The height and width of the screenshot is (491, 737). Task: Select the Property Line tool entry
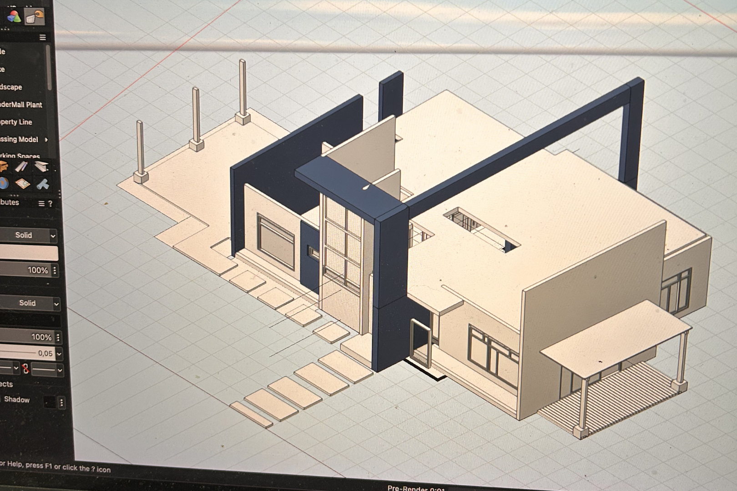[16, 122]
